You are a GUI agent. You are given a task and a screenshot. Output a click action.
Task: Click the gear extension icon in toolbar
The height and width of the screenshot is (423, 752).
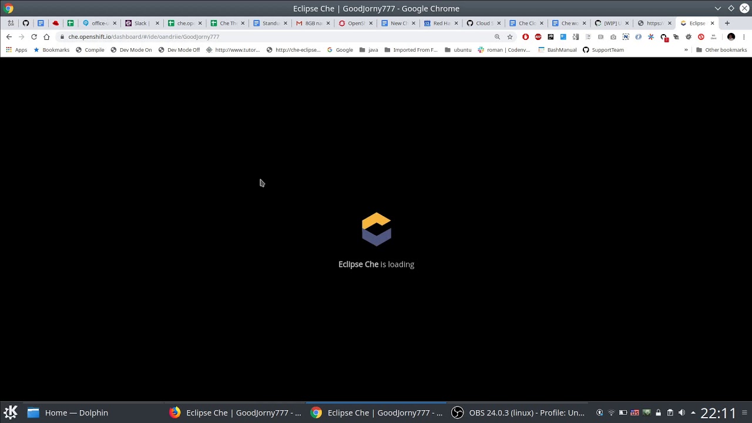(688, 36)
